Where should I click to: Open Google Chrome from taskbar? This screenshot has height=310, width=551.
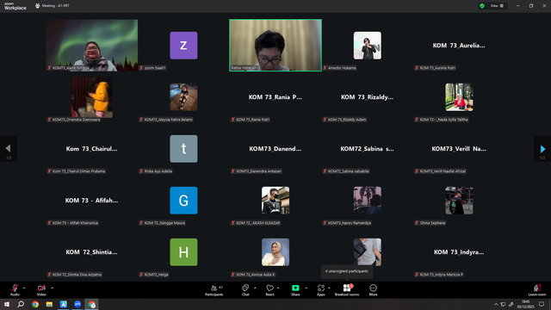click(35, 304)
